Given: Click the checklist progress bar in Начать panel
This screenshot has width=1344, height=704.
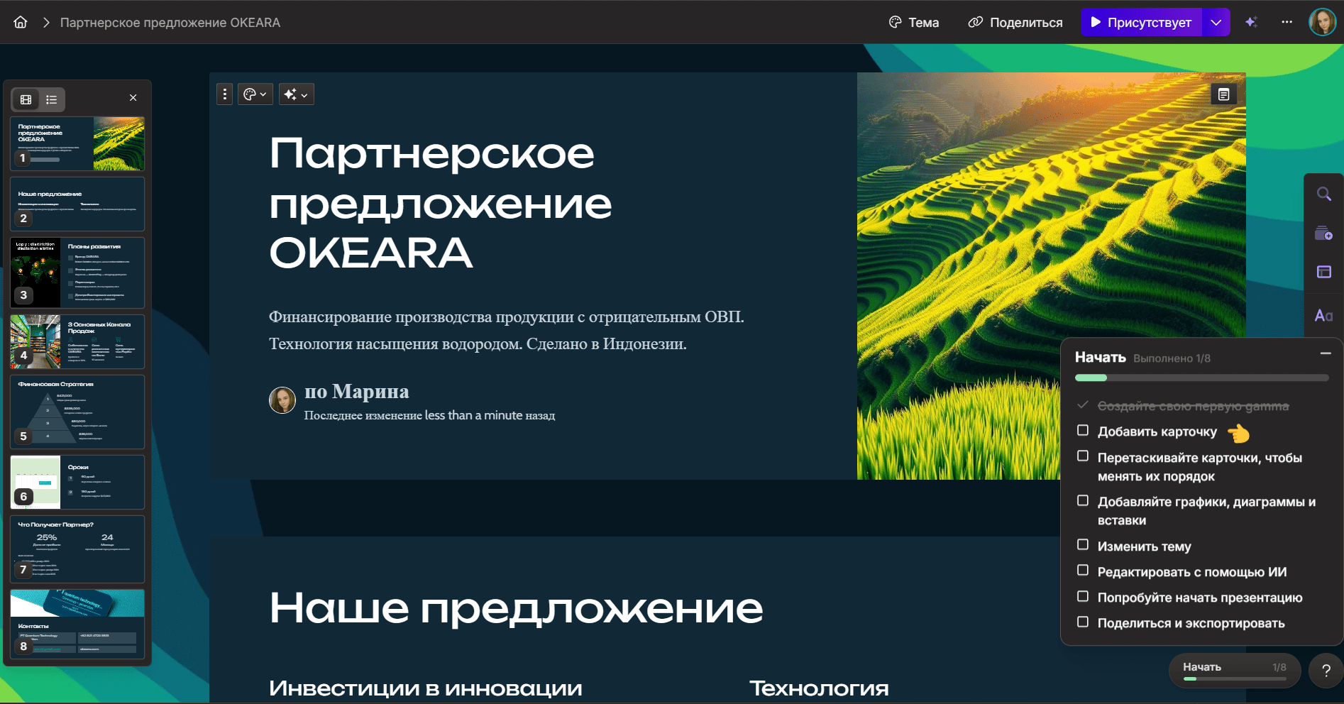Looking at the screenshot, I should [1202, 378].
